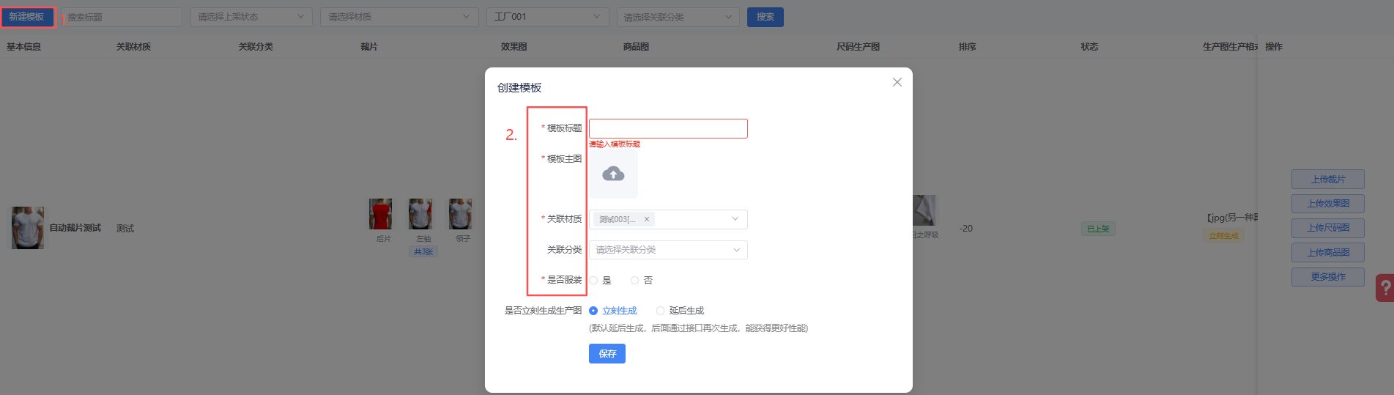Open the 领子 cut-piece thumbnail
1394x395 pixels.
(x=461, y=214)
